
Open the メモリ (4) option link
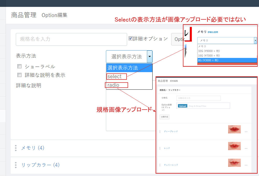pos(33,148)
